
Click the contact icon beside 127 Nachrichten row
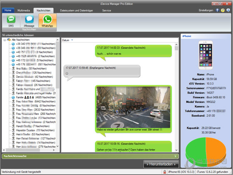point(13,138)
